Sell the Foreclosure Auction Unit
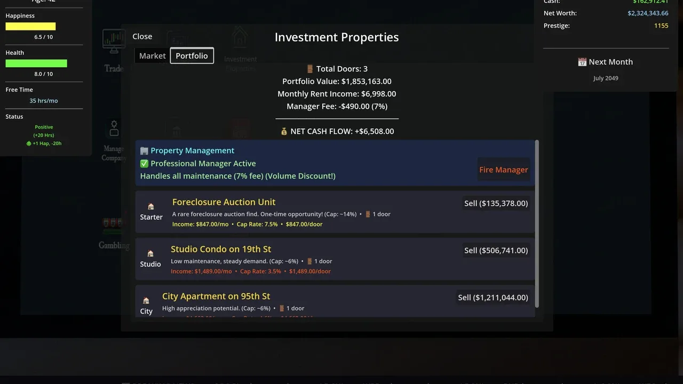This screenshot has height=384, width=683. (496, 203)
